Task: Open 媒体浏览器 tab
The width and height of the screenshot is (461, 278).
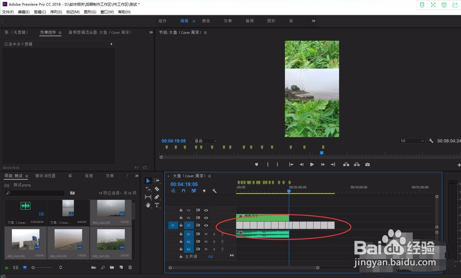Action: (45, 176)
